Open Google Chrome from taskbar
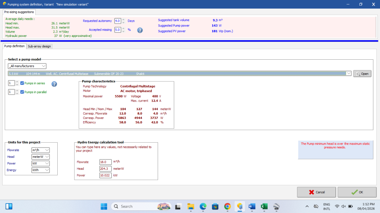This screenshot has width=380, height=213. tap(227, 206)
